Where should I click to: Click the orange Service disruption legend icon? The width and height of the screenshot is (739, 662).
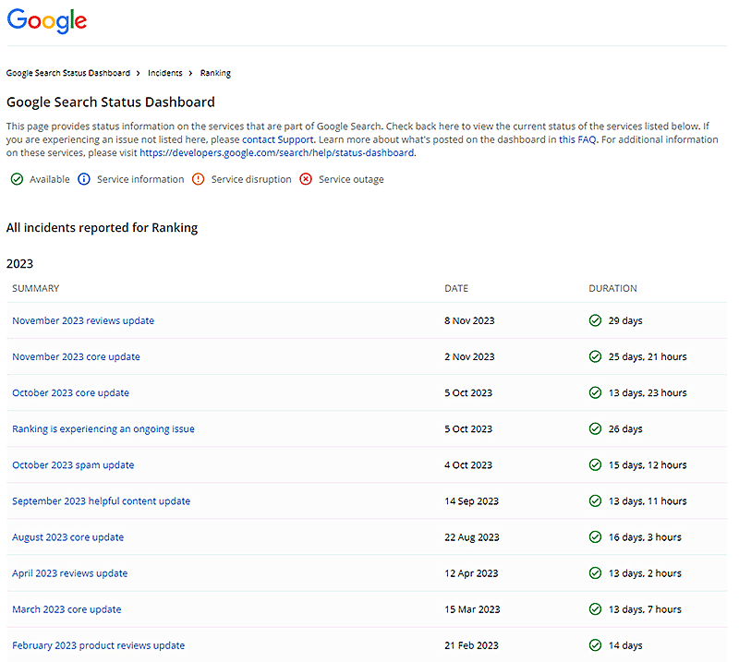click(199, 179)
